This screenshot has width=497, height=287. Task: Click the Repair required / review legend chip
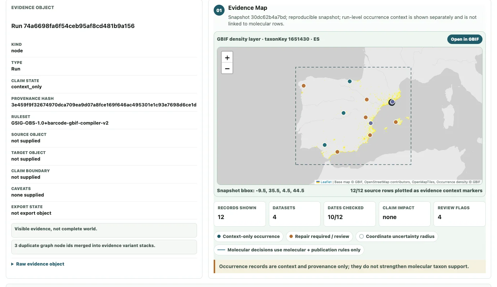319,237
